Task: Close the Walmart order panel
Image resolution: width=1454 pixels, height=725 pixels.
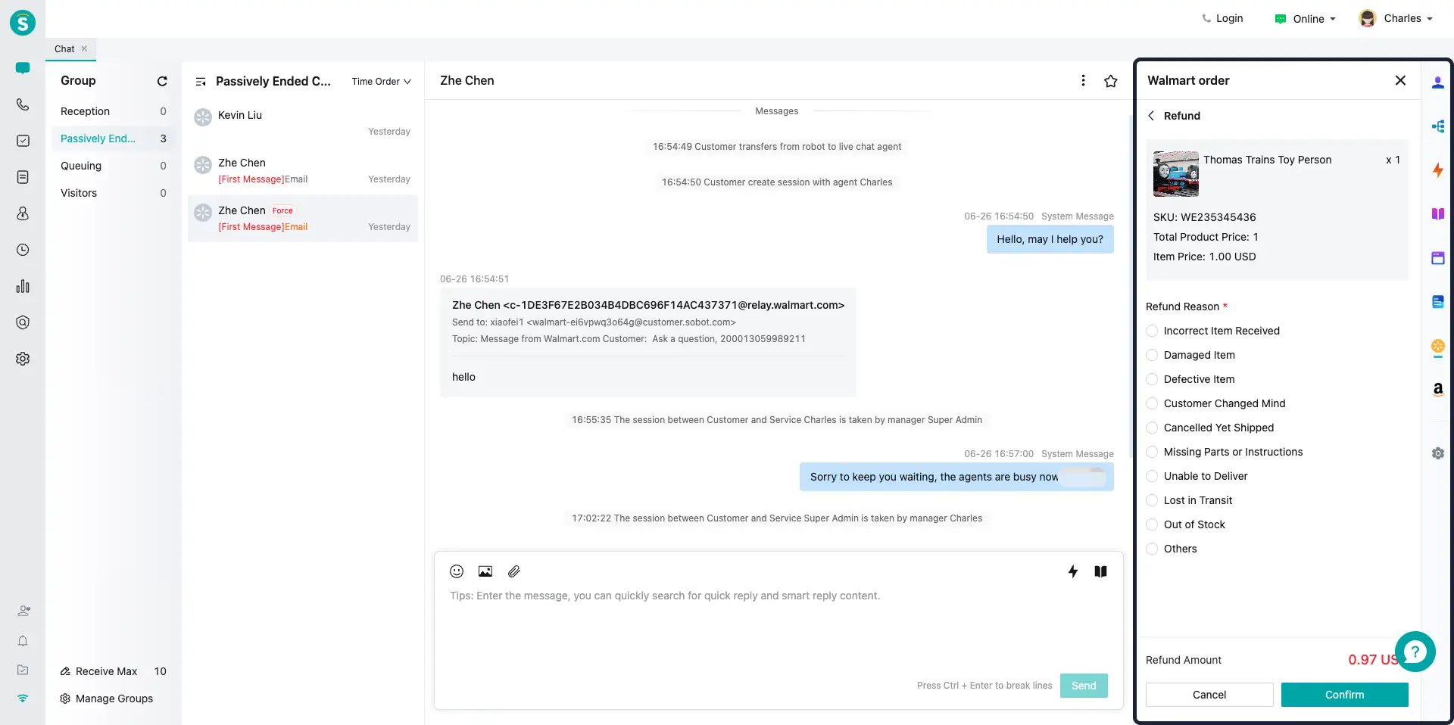Action: point(1400,80)
